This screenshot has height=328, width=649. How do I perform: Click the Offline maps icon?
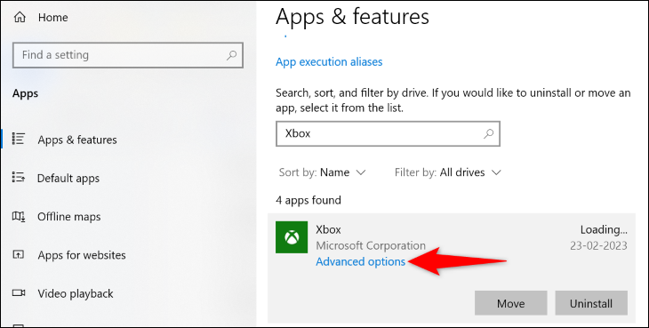tap(19, 216)
